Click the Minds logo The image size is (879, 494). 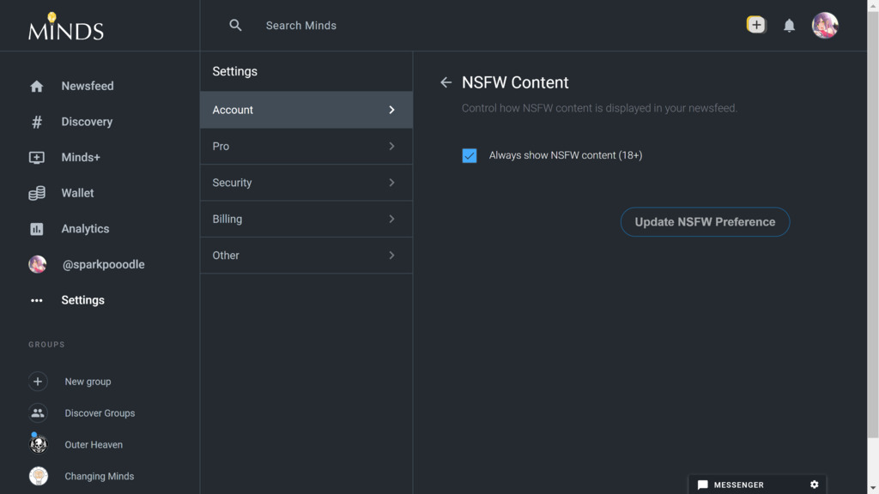66,27
